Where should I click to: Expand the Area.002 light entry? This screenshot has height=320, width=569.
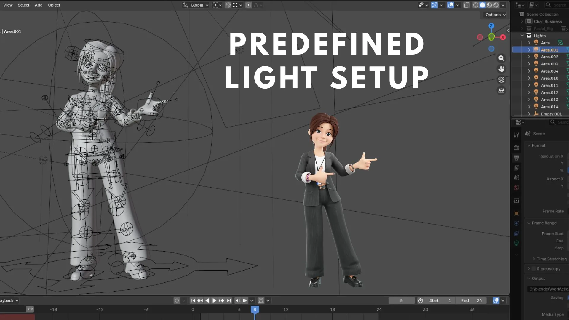(x=529, y=57)
